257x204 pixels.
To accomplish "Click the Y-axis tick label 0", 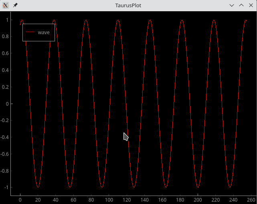I will [x=7, y=104].
